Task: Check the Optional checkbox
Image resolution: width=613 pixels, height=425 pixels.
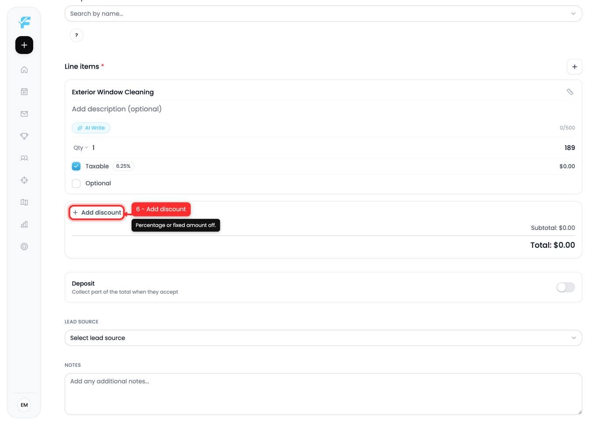Action: [76, 183]
